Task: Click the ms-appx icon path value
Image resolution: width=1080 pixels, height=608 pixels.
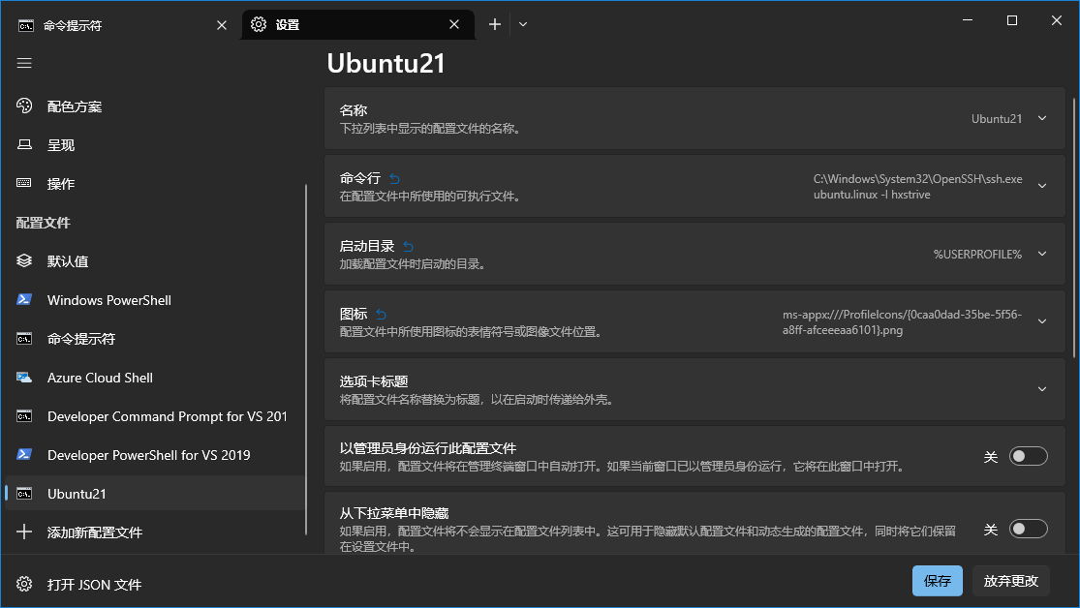Action: coord(902,321)
